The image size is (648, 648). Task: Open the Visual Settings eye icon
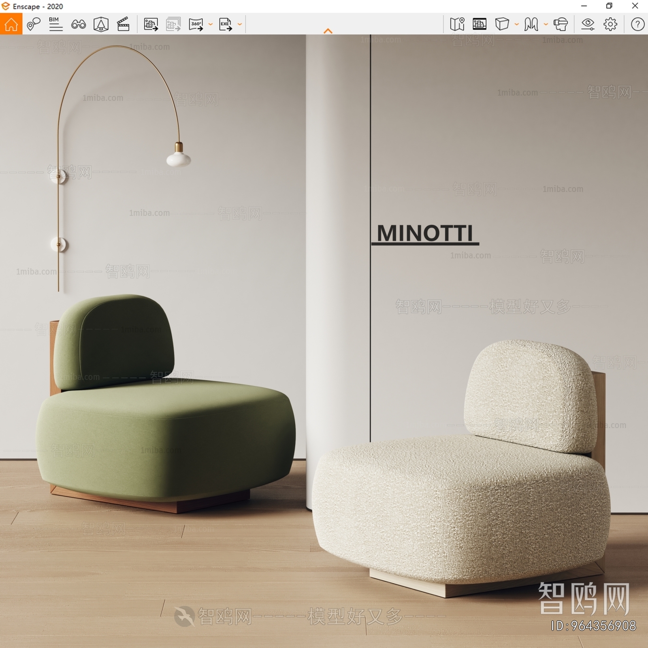click(588, 24)
